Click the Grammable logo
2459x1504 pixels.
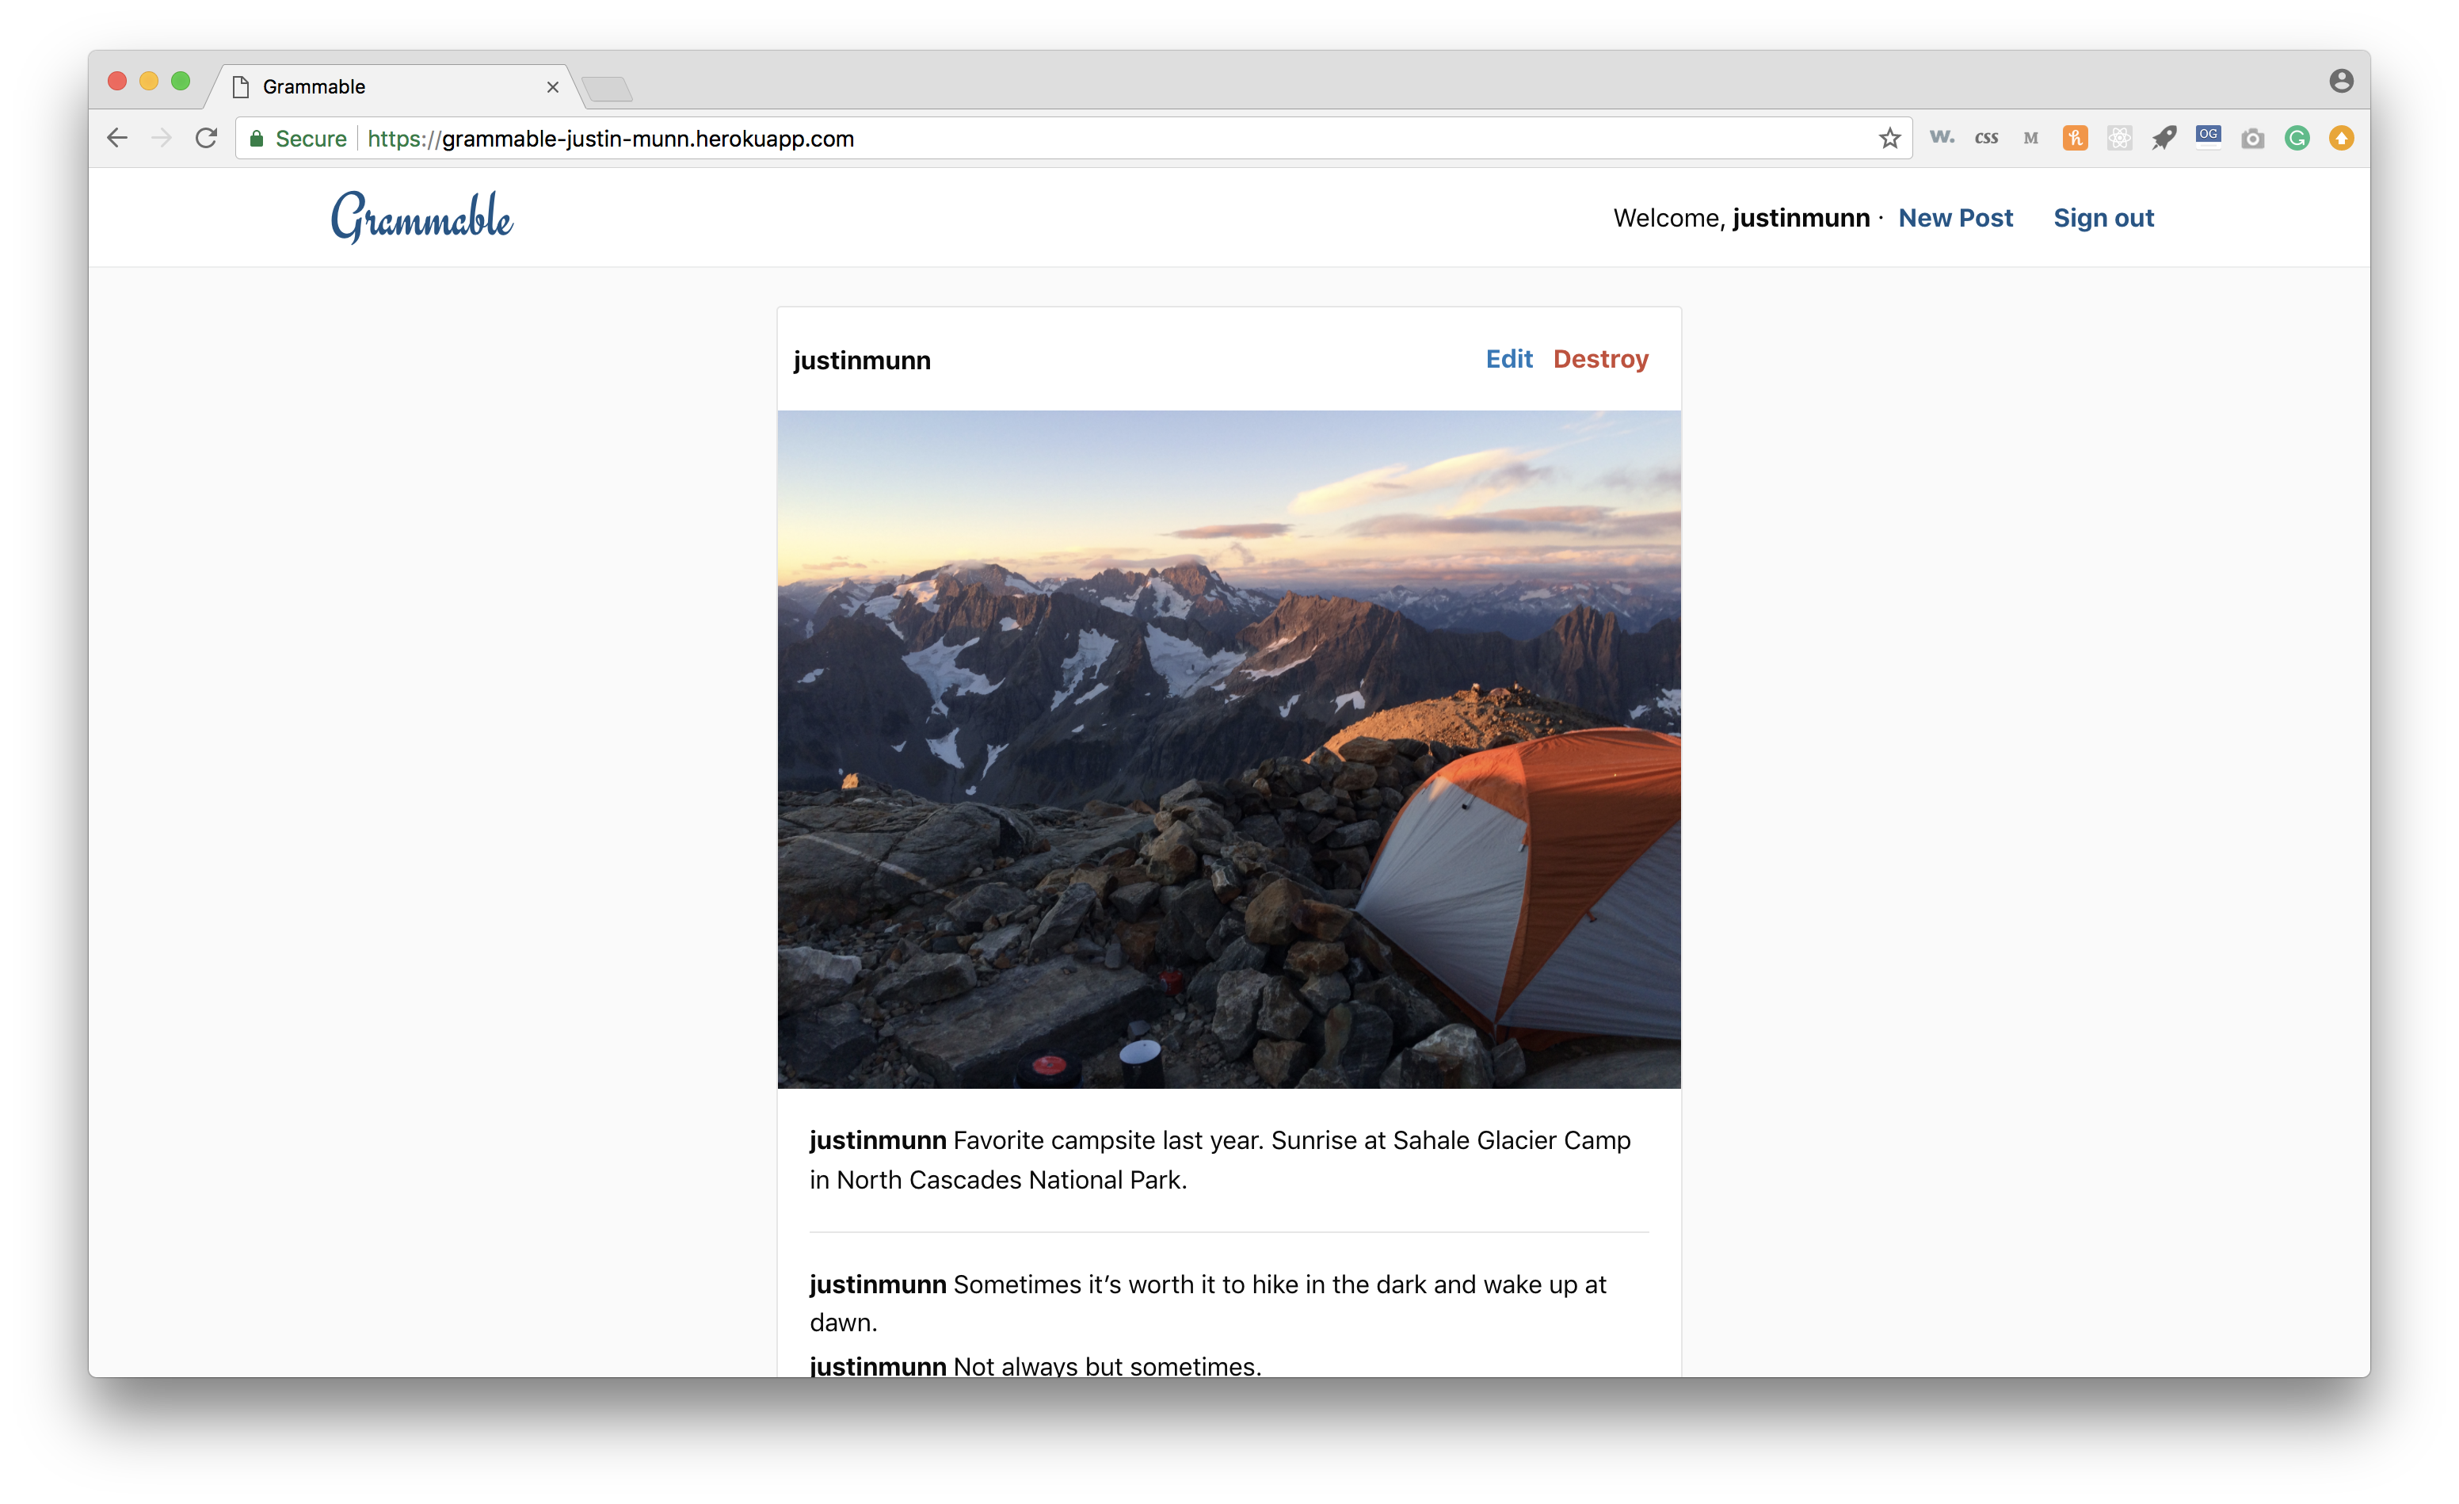coord(421,218)
